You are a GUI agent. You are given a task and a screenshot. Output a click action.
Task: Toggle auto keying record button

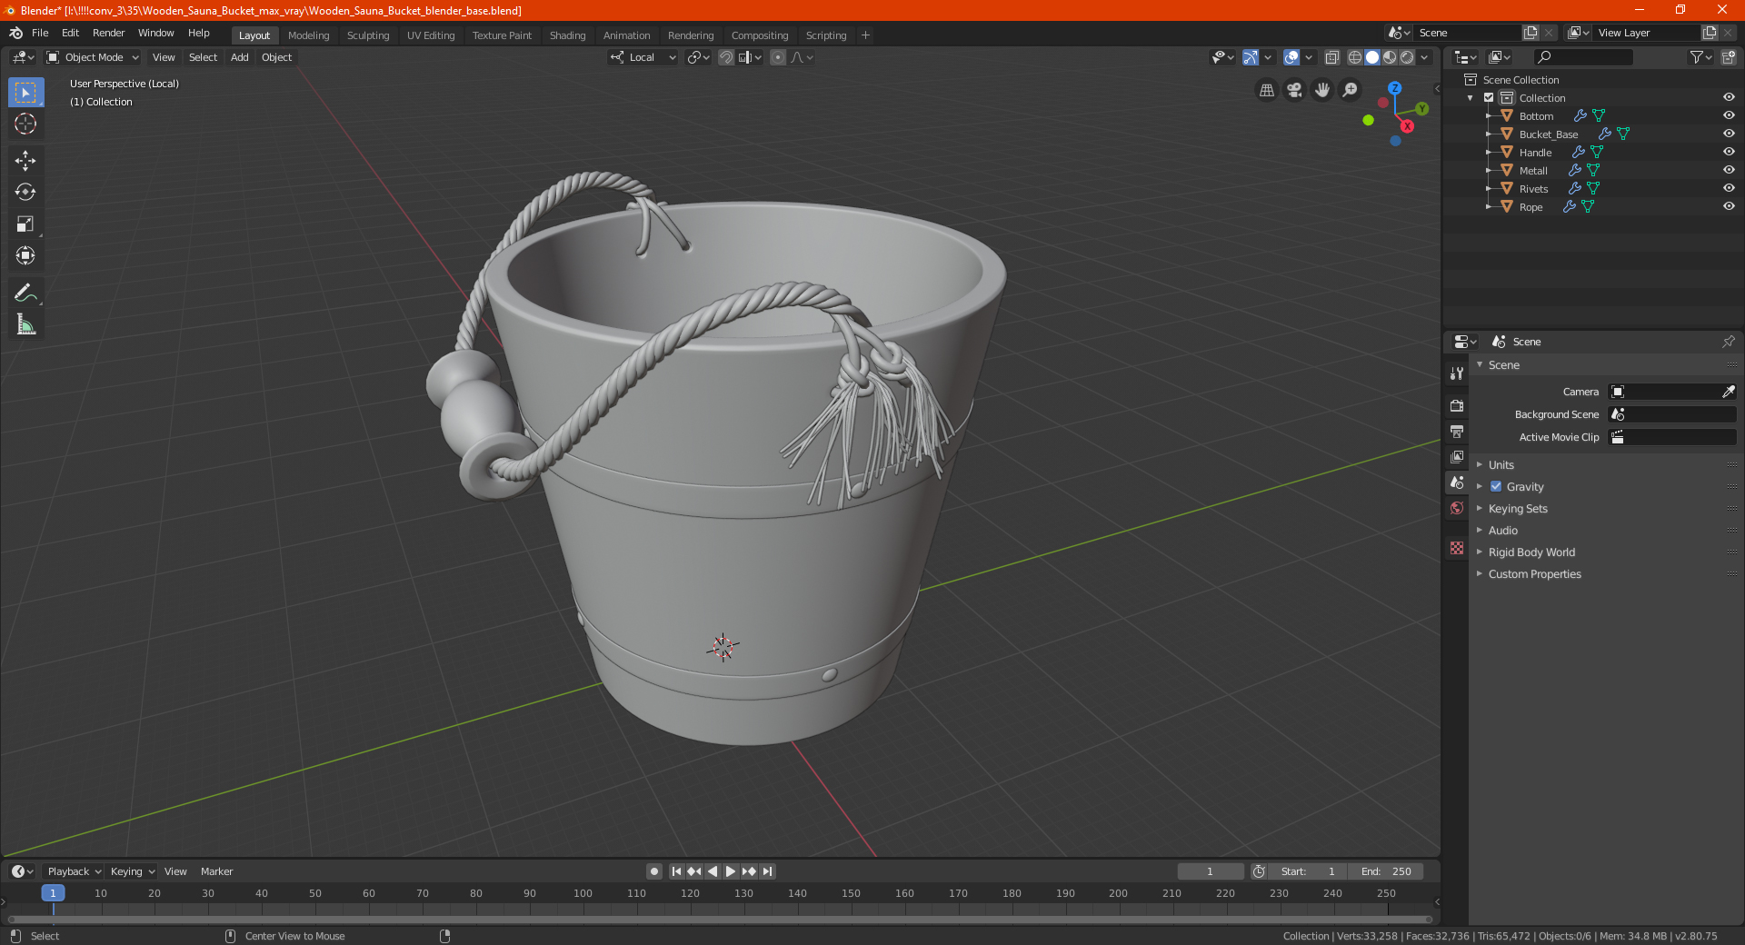(654, 871)
